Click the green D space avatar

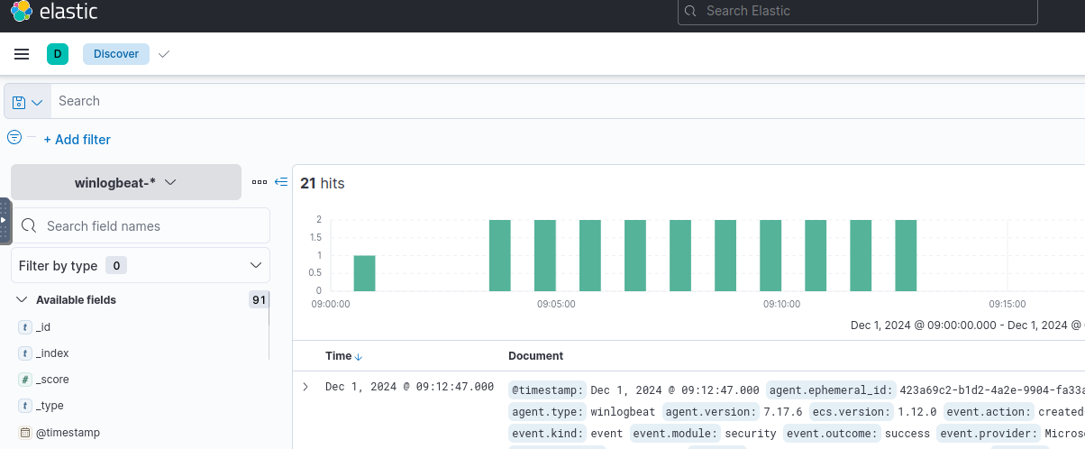point(58,54)
